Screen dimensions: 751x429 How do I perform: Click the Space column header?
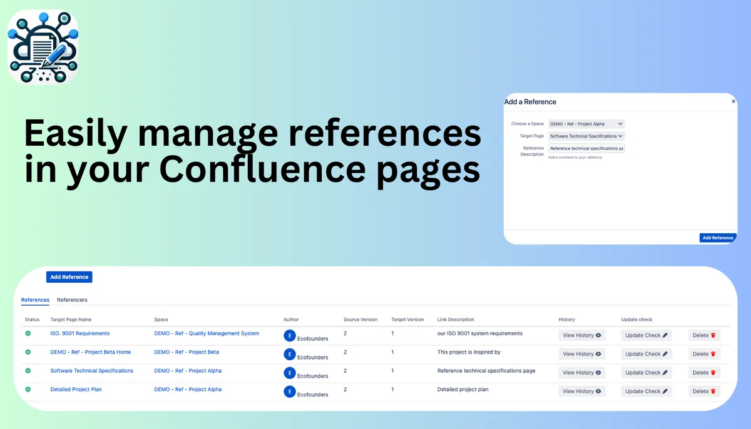(161, 320)
